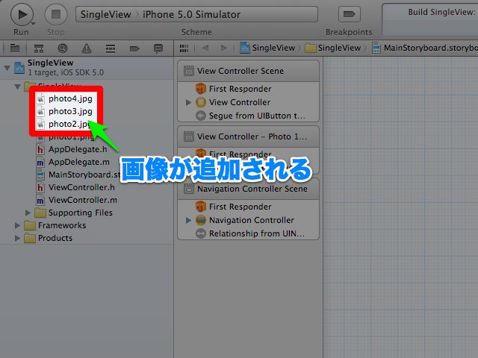Select the View Controller Scene header
Screen dimensions: 478x358
(x=249, y=71)
